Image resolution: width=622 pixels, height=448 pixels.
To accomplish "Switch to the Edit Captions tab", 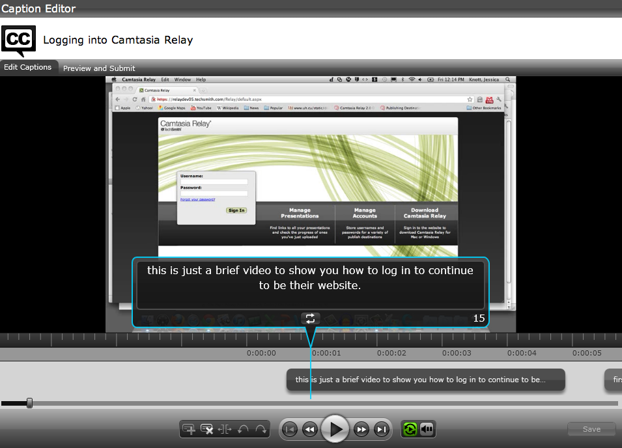I will click(x=28, y=67).
